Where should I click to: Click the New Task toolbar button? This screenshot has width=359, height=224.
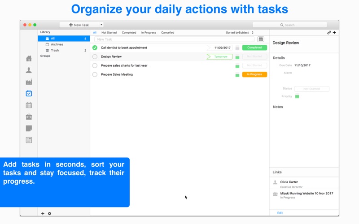(79, 25)
